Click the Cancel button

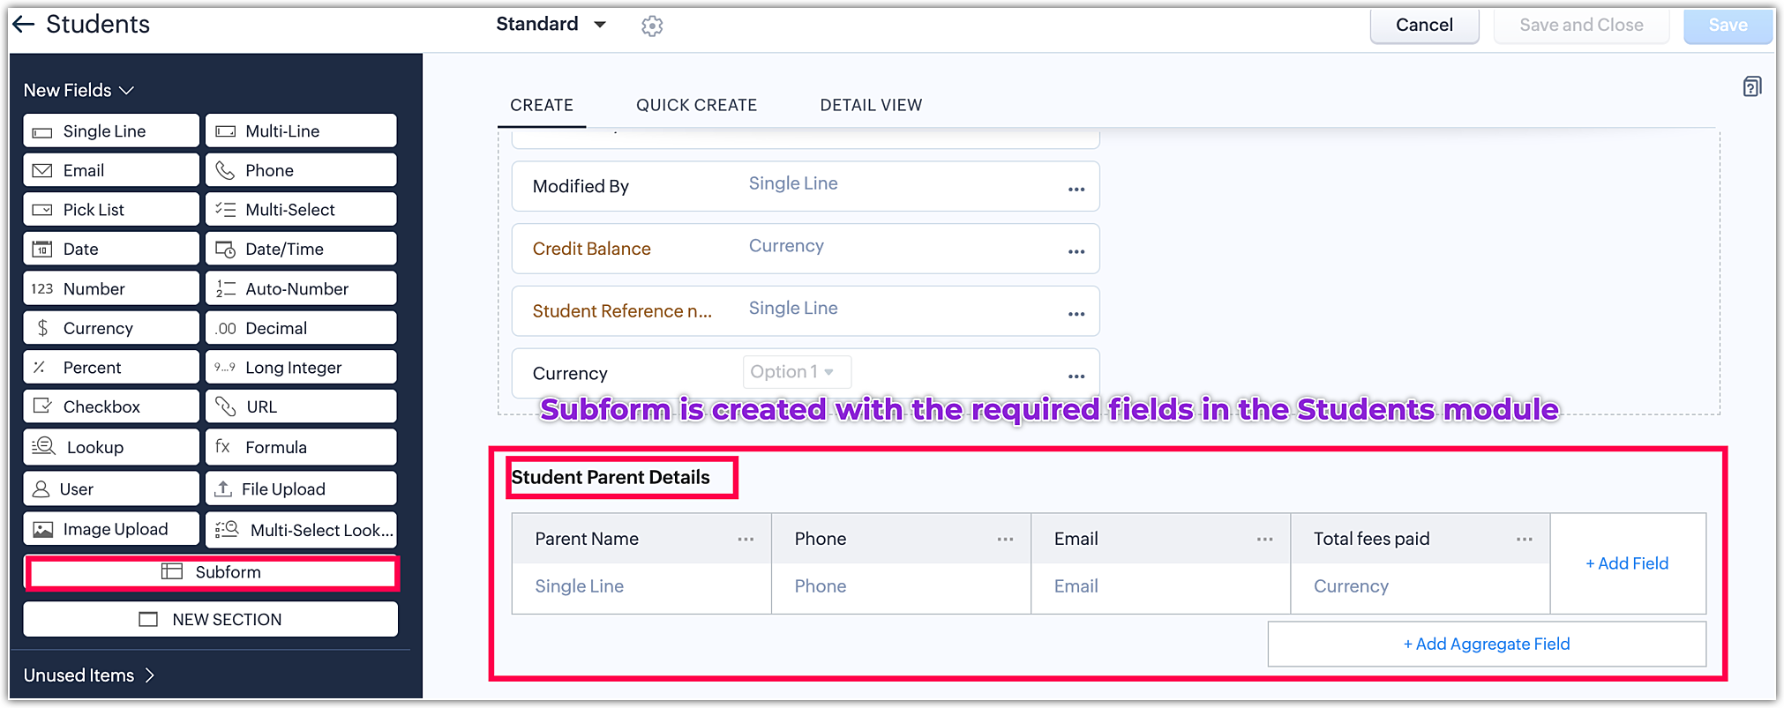(1423, 26)
